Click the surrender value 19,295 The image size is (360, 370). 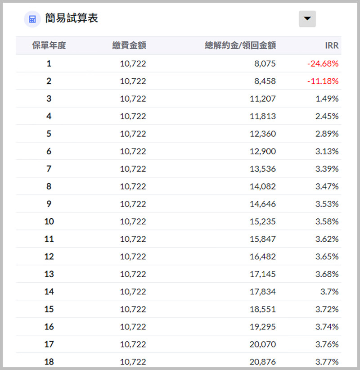pos(263,327)
